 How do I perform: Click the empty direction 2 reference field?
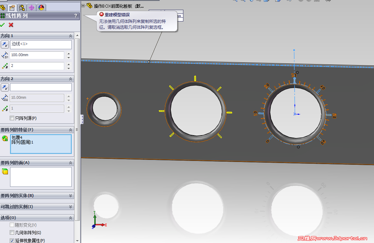(41, 87)
